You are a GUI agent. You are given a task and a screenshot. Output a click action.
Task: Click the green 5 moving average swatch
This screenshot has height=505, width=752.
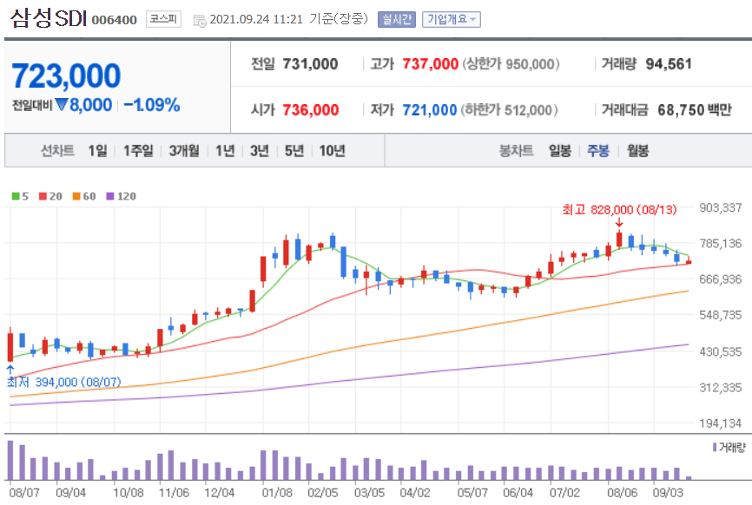16,196
